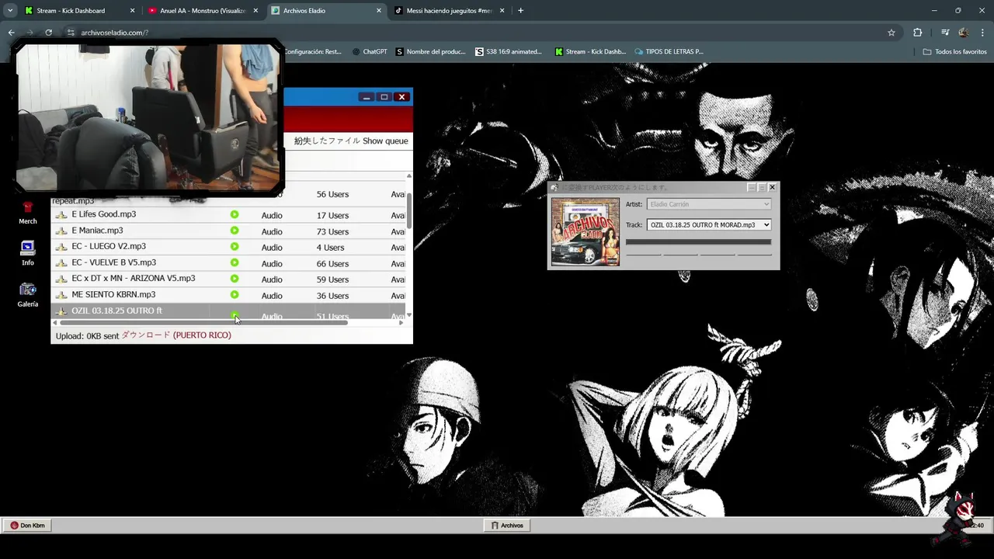
Task: Open the Info desktop icon
Action: coord(28,253)
